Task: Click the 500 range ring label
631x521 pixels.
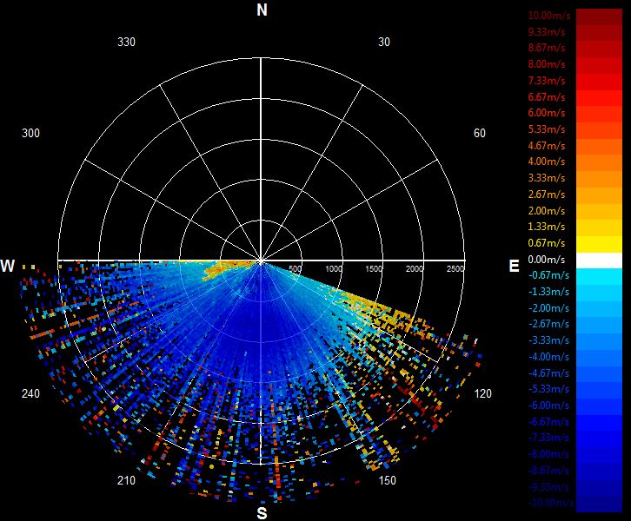Action: tap(295, 269)
